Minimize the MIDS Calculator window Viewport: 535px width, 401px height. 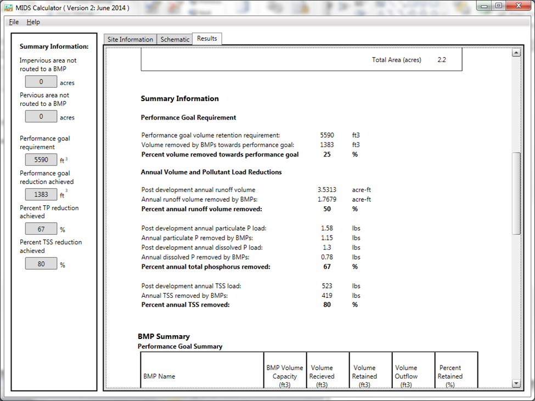[x=484, y=6]
